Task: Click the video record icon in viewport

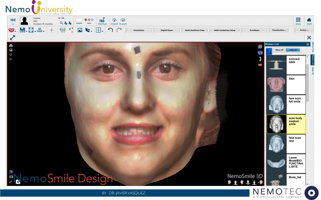Action: [11, 177]
